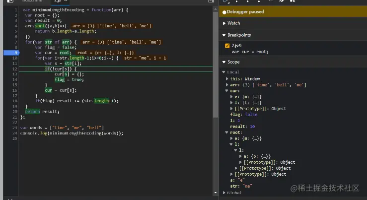Expand the Watch section

pos(224,23)
